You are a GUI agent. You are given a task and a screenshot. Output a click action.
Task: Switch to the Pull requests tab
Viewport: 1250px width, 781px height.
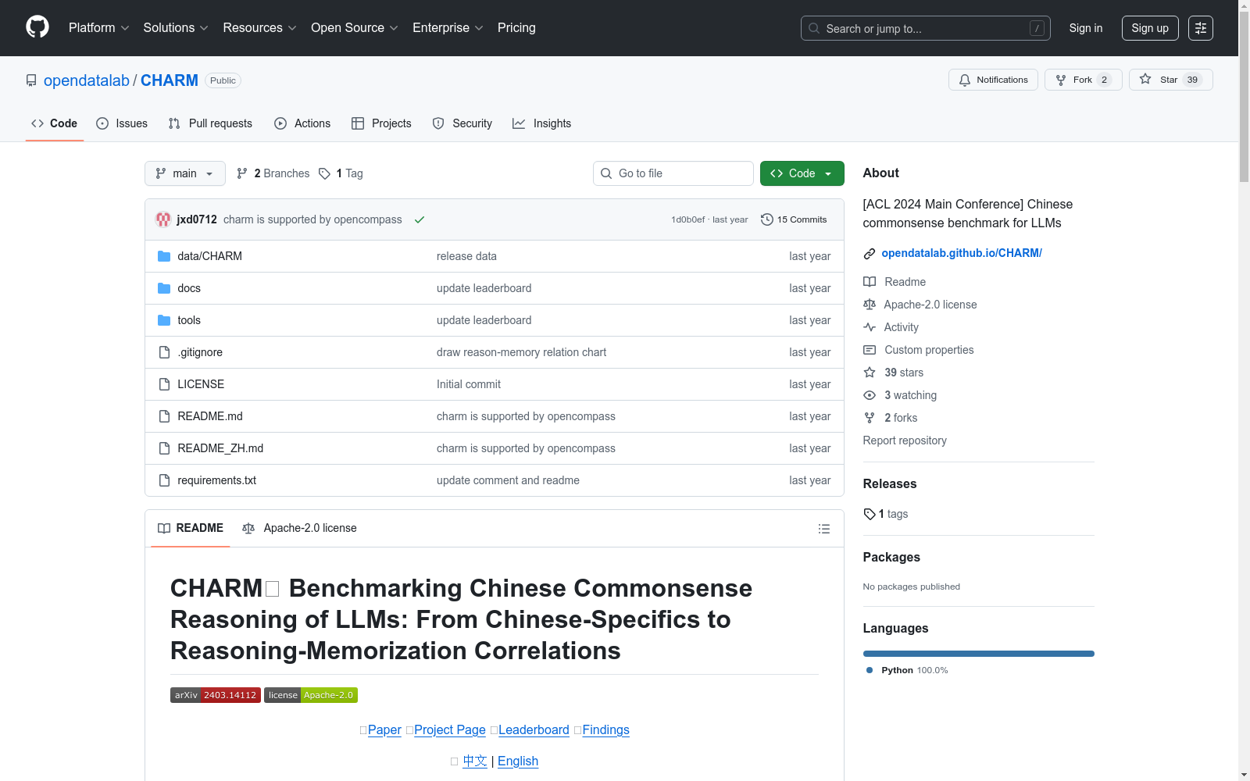[210, 123]
